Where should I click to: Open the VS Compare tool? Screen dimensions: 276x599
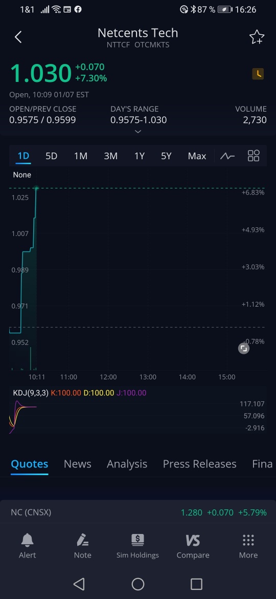[193, 546]
